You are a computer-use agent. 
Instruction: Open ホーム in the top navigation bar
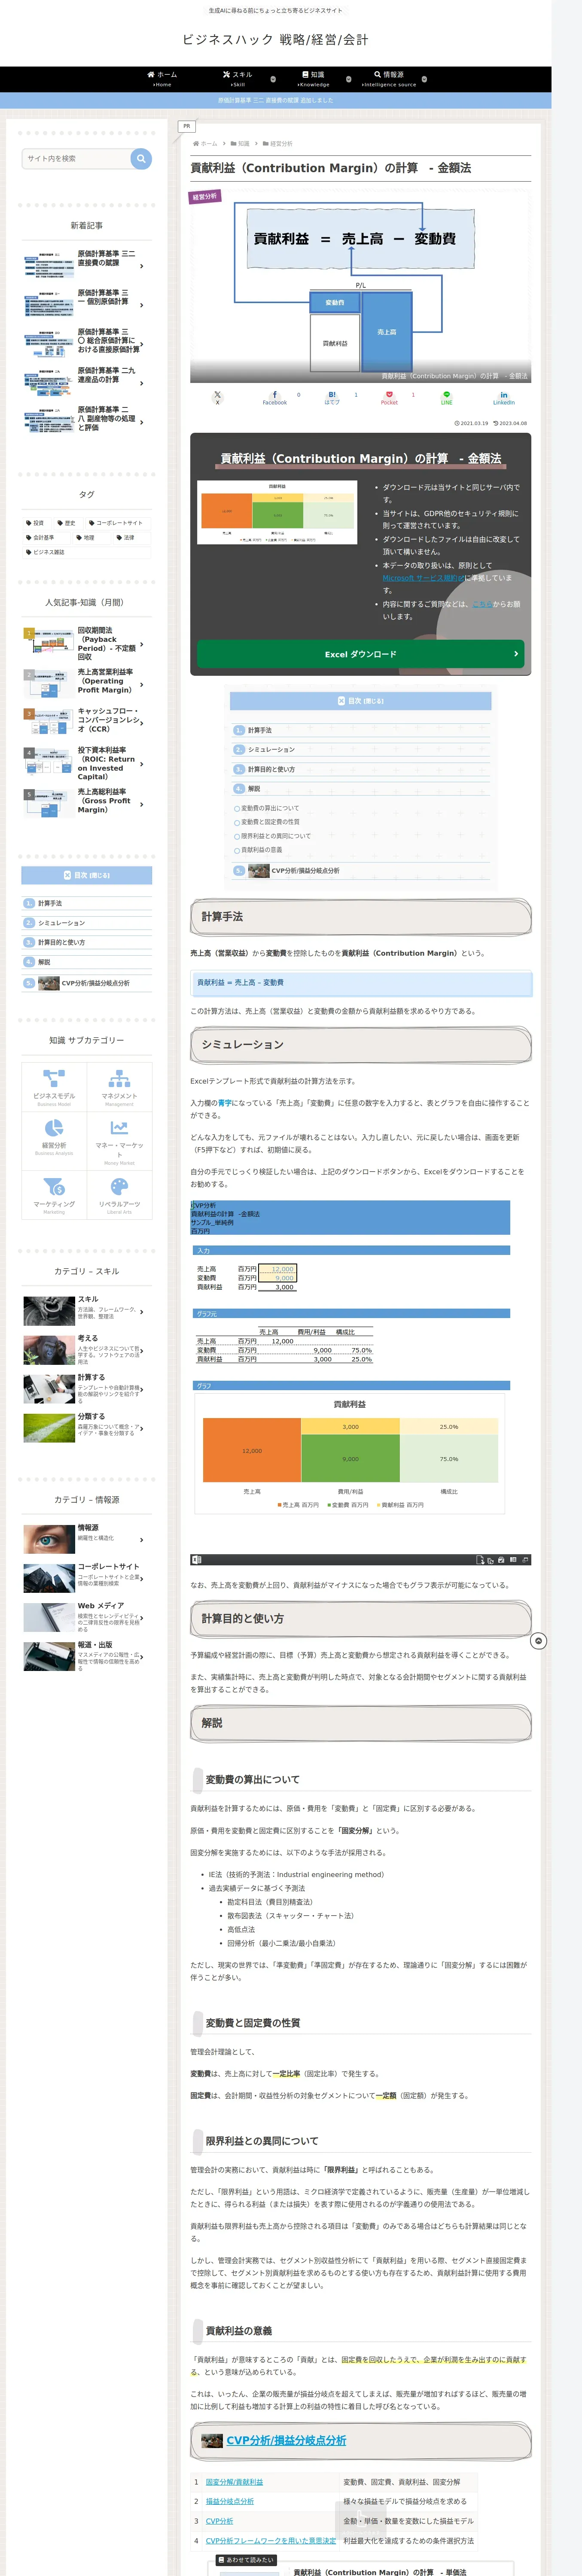(162, 79)
